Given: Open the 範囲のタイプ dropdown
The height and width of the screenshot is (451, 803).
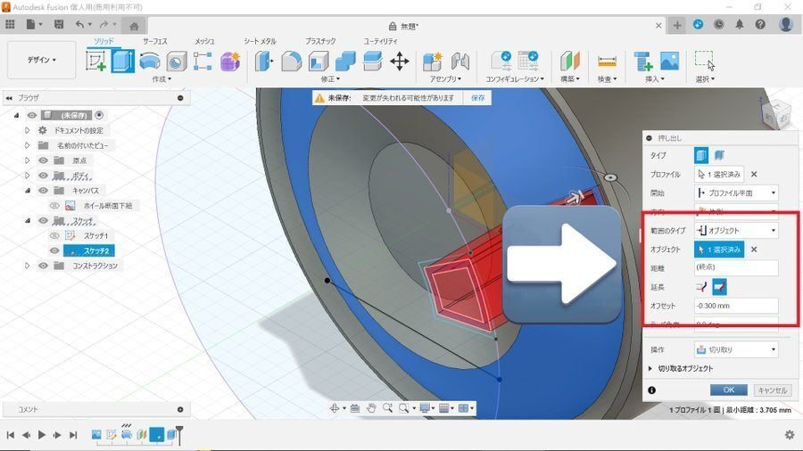Looking at the screenshot, I should 736,231.
